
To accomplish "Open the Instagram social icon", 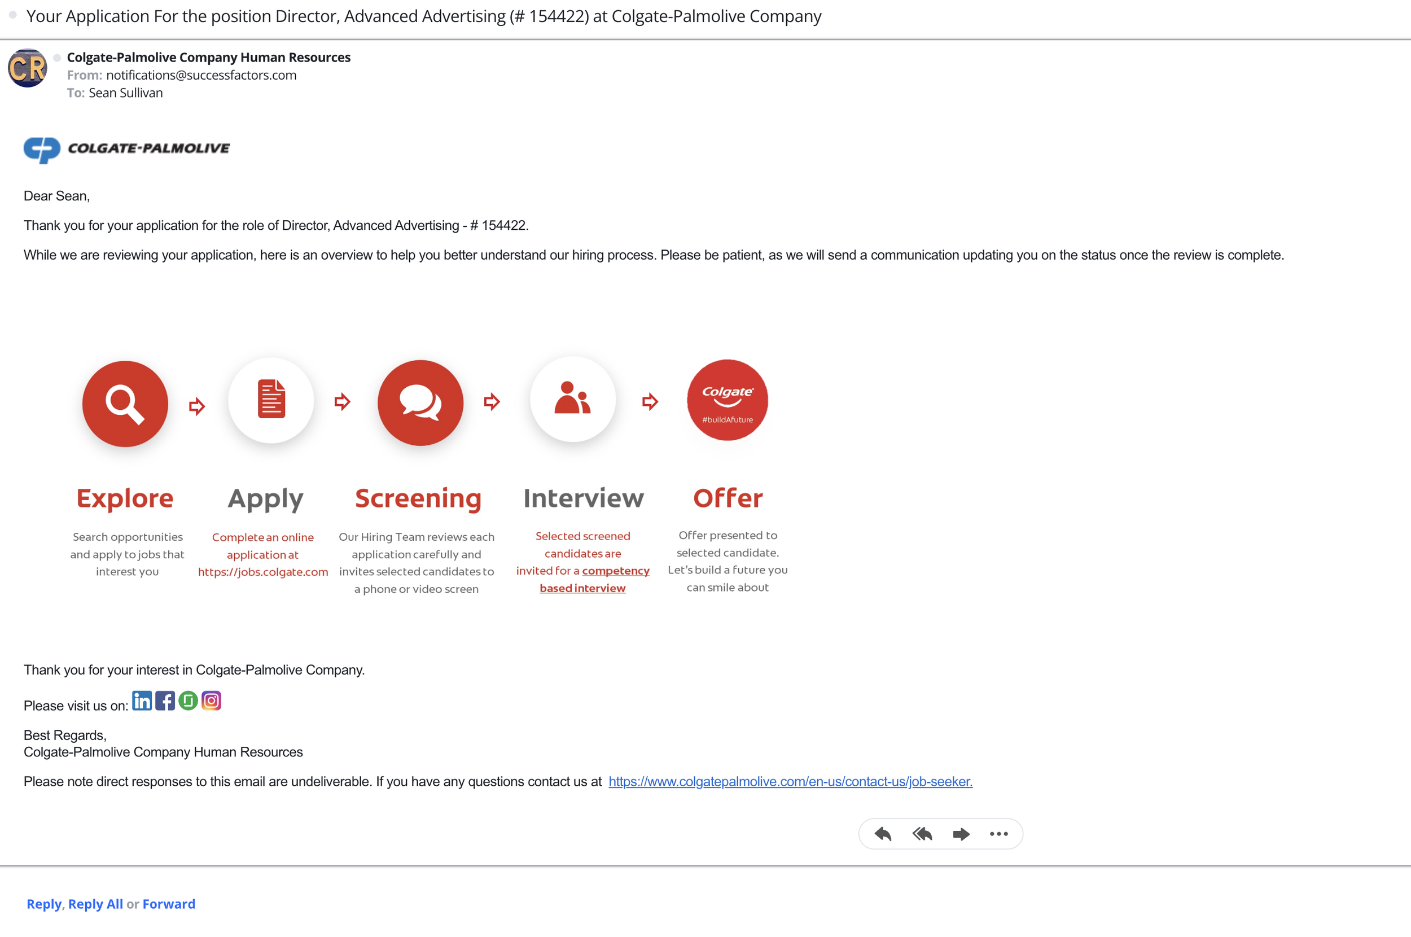I will point(212,701).
